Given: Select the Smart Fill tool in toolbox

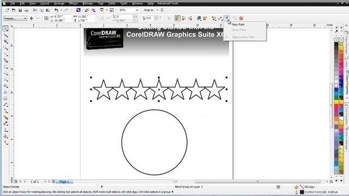Looking at the screenshot, I should [x=5, y=60].
